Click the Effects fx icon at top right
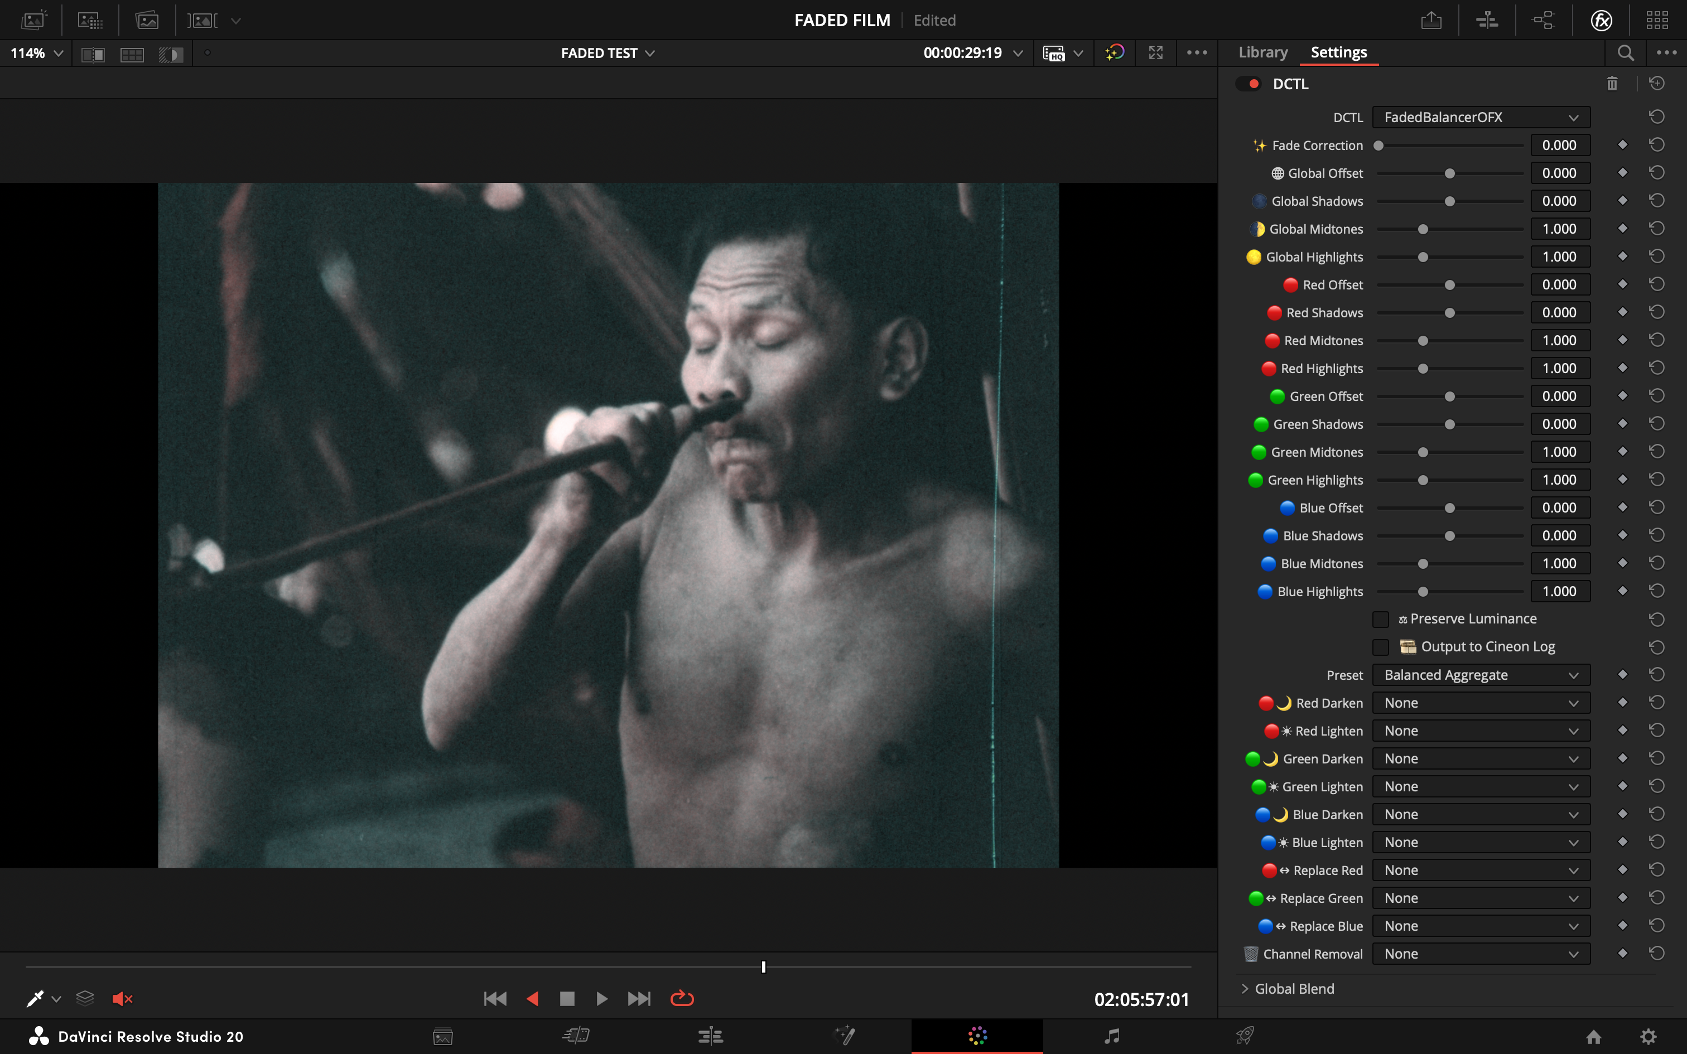The height and width of the screenshot is (1054, 1687). coord(1601,20)
